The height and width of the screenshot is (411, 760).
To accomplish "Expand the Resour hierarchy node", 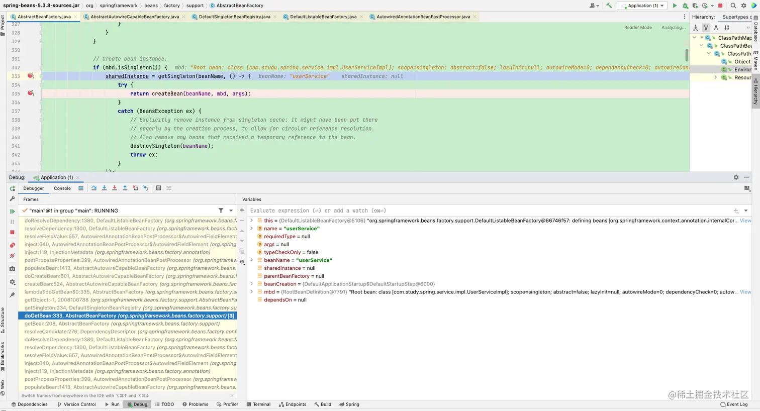I will click(x=716, y=77).
